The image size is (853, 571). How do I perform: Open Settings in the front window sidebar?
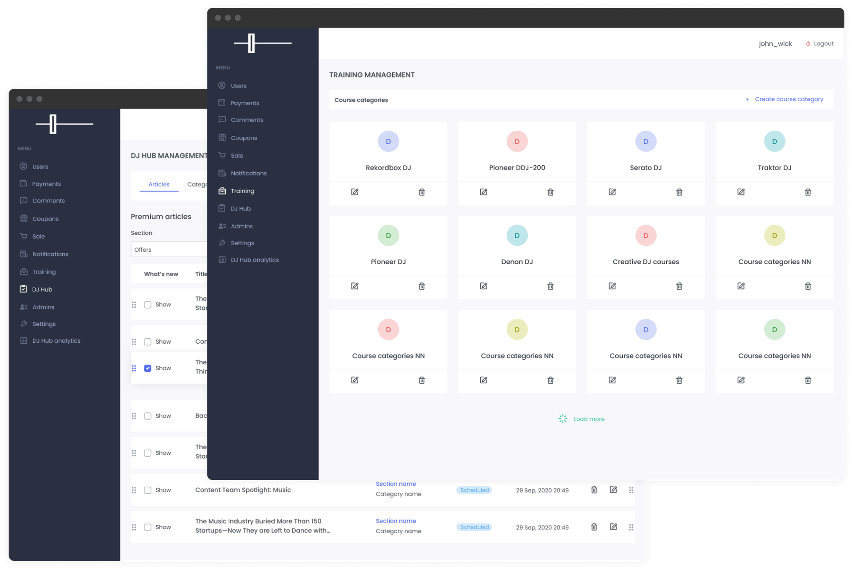[x=242, y=243]
